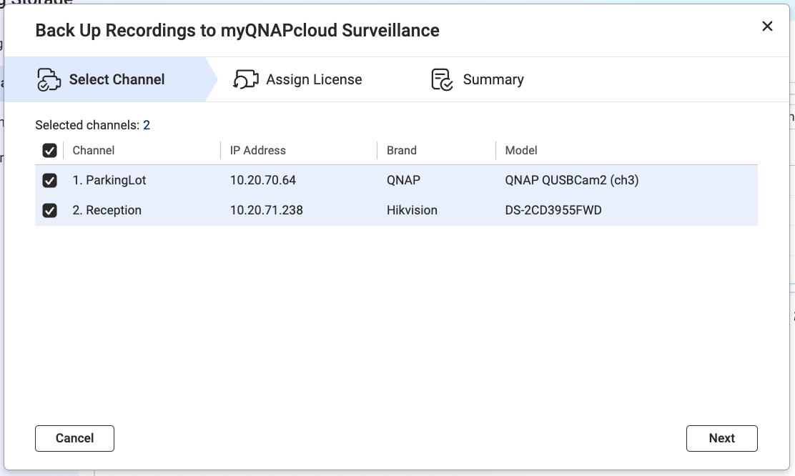
Task: Select the Reception channel row
Action: (397, 210)
